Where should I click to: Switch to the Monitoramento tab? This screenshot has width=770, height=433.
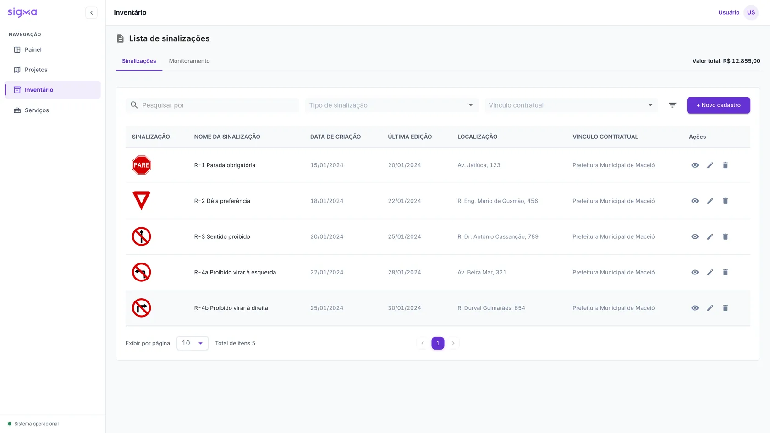(x=189, y=61)
